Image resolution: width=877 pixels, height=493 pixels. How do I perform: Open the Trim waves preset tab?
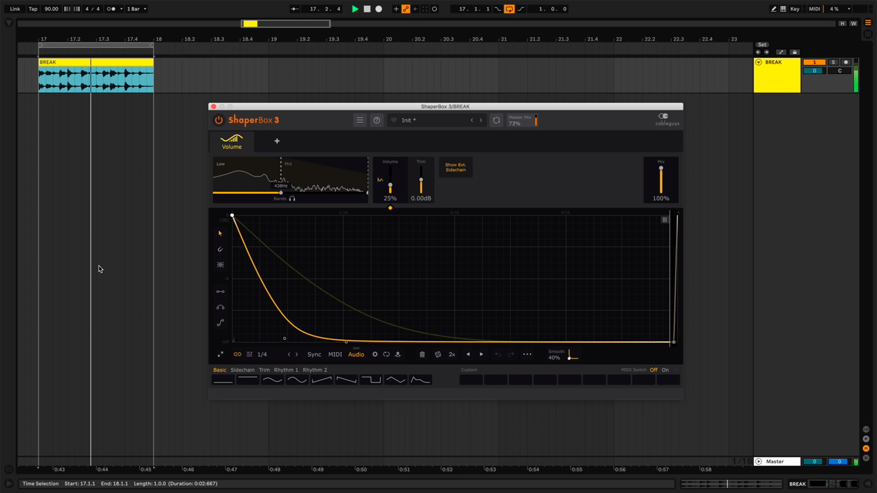coord(265,370)
